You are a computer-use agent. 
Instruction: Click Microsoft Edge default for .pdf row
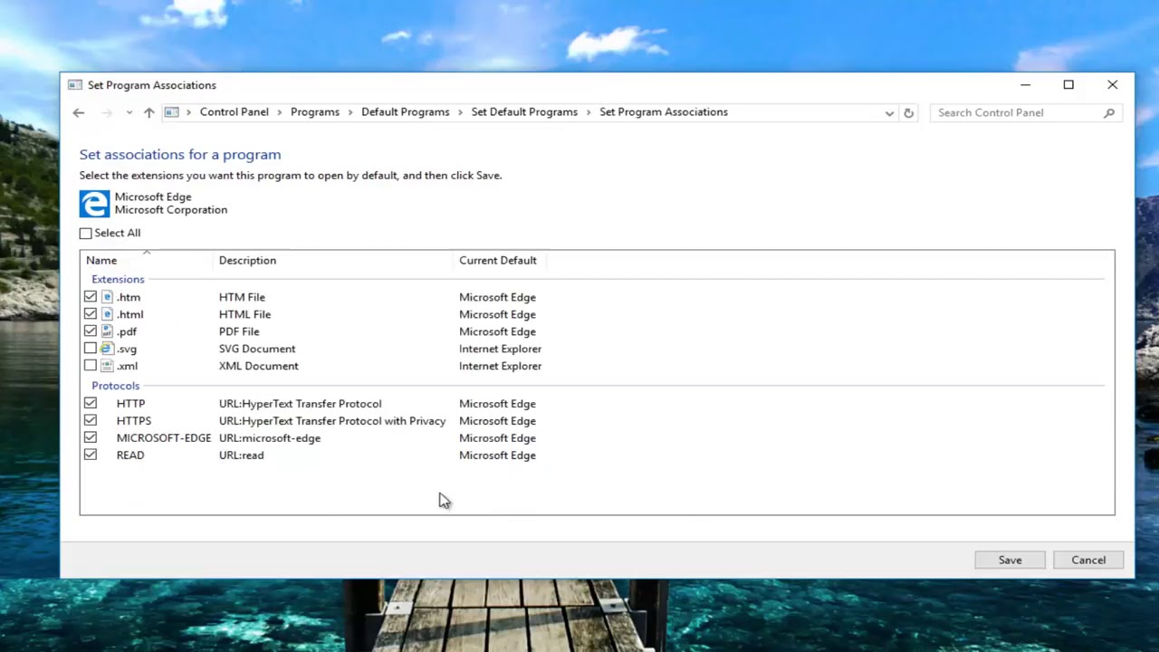coord(497,331)
